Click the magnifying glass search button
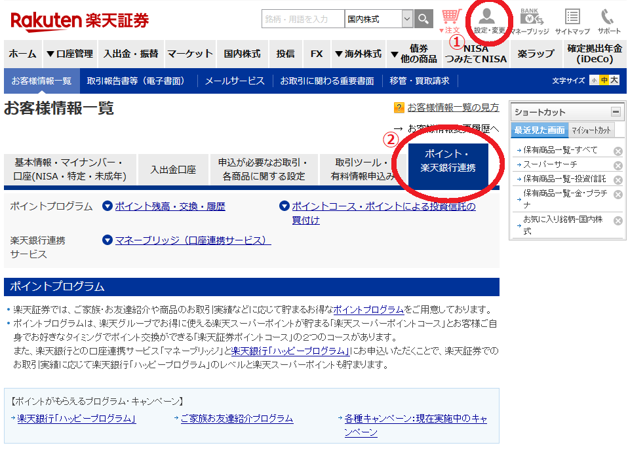 pyautogui.click(x=424, y=19)
